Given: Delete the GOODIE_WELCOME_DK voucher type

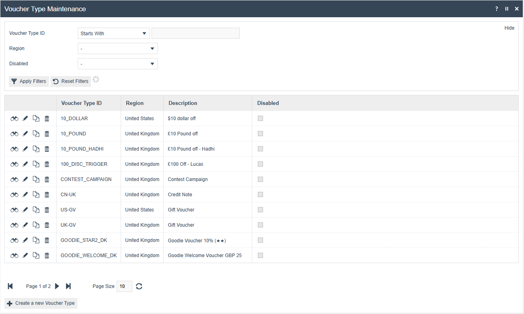Looking at the screenshot, I should pyautogui.click(x=47, y=256).
